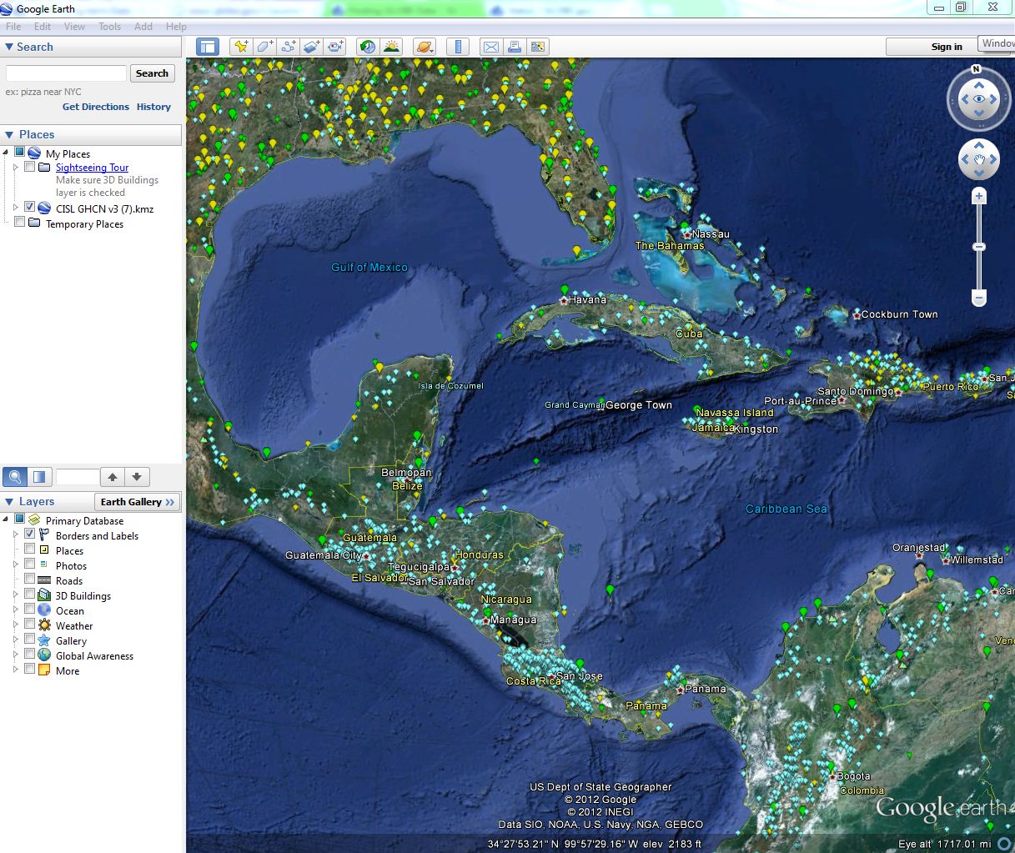Enable the 3D Buildings layer checkbox
The image size is (1015, 853).
click(30, 594)
